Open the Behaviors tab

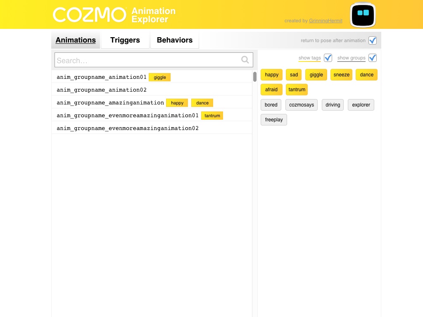click(x=174, y=40)
